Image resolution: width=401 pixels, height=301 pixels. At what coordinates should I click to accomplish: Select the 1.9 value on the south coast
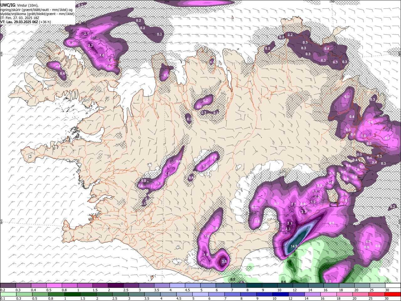[206, 255]
